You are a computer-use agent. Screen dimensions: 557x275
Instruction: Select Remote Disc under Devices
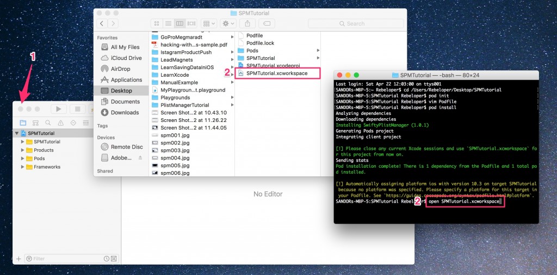pos(121,147)
